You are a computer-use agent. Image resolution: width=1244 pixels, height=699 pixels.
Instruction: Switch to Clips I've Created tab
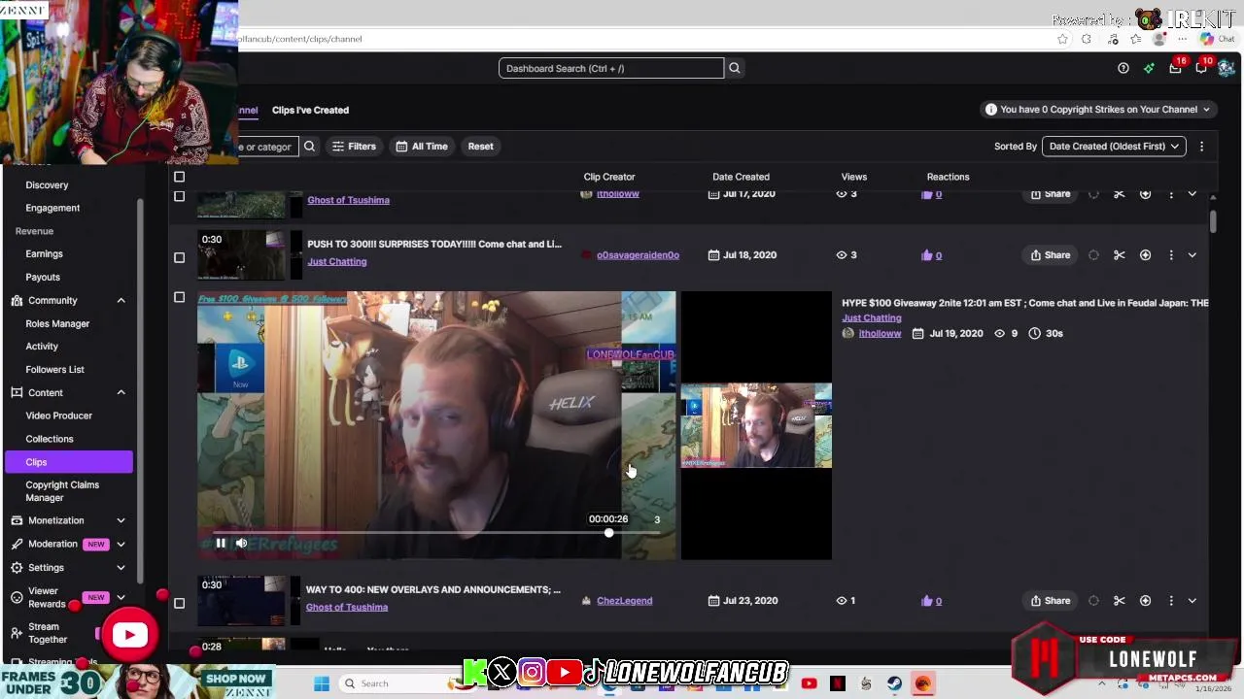[310, 110]
